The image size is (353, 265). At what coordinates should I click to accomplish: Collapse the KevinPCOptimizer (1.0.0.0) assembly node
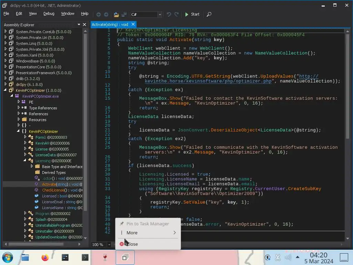click(5, 90)
